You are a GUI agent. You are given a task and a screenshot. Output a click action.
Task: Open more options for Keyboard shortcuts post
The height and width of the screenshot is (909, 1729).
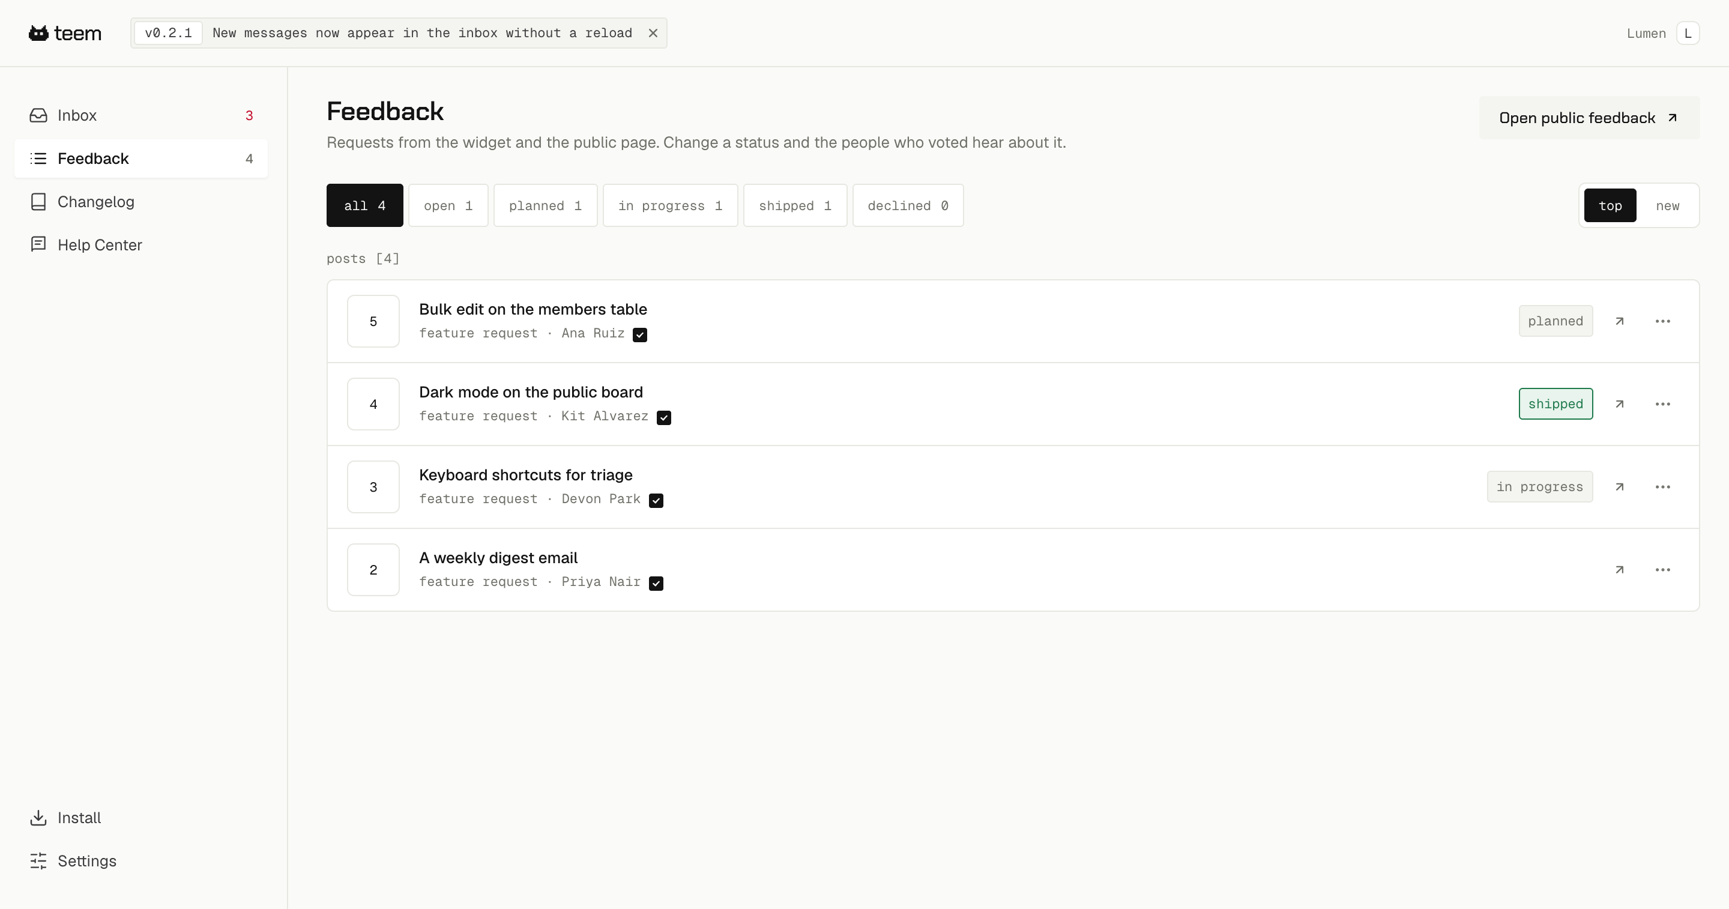coord(1662,487)
